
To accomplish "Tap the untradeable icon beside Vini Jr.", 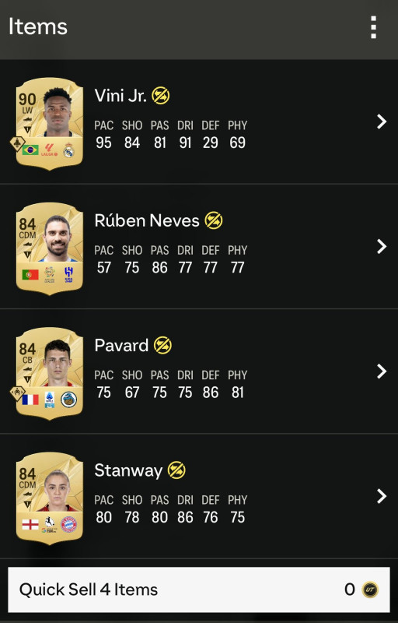I will [161, 96].
